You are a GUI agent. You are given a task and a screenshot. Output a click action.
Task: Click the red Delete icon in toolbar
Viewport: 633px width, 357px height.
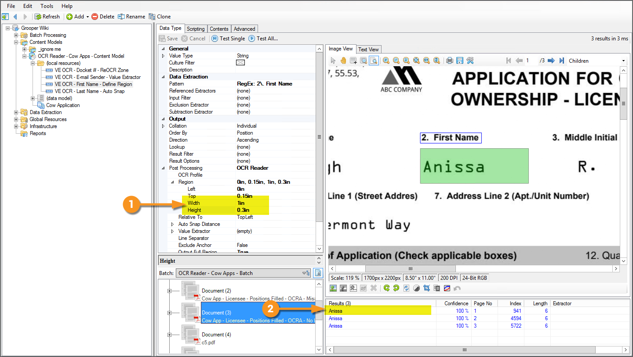95,17
